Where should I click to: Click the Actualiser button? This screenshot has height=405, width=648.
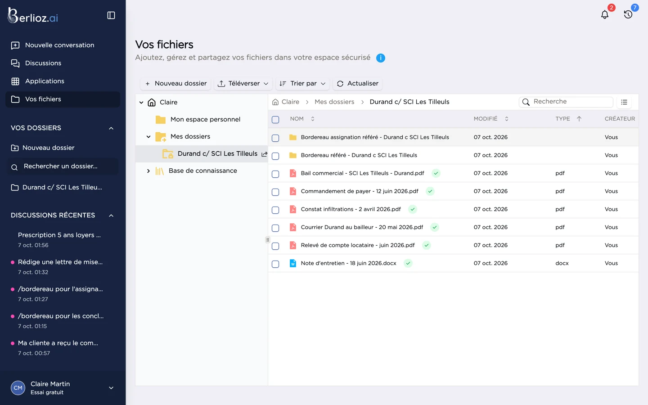[x=358, y=84]
